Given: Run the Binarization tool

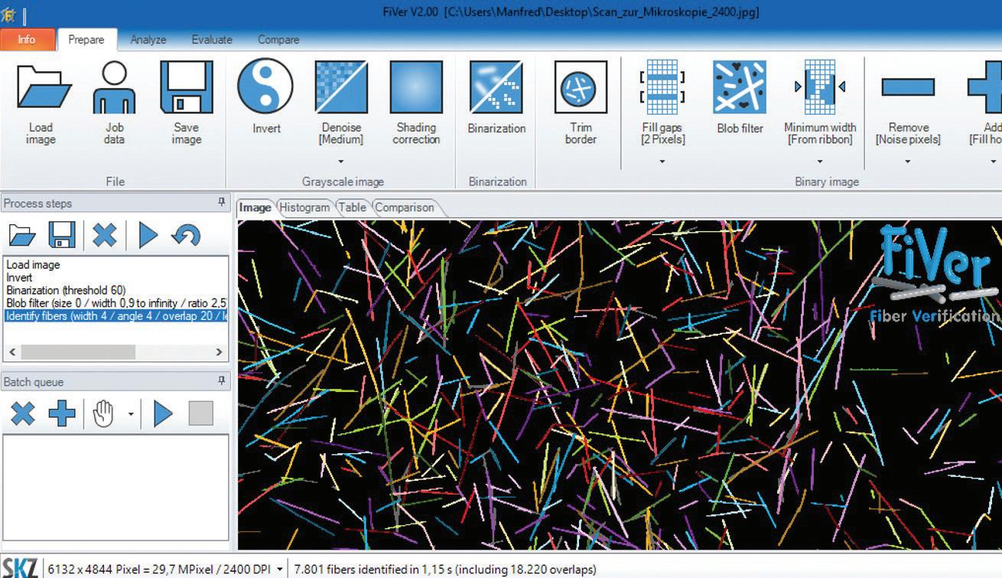Looking at the screenshot, I should click(496, 87).
